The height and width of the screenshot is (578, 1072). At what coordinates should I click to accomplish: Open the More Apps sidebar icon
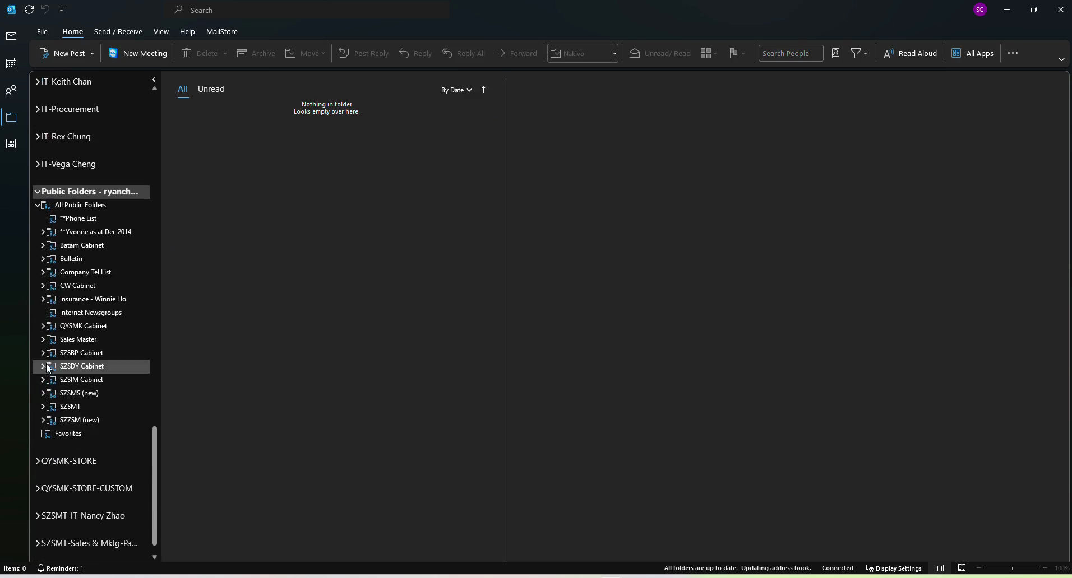11,144
